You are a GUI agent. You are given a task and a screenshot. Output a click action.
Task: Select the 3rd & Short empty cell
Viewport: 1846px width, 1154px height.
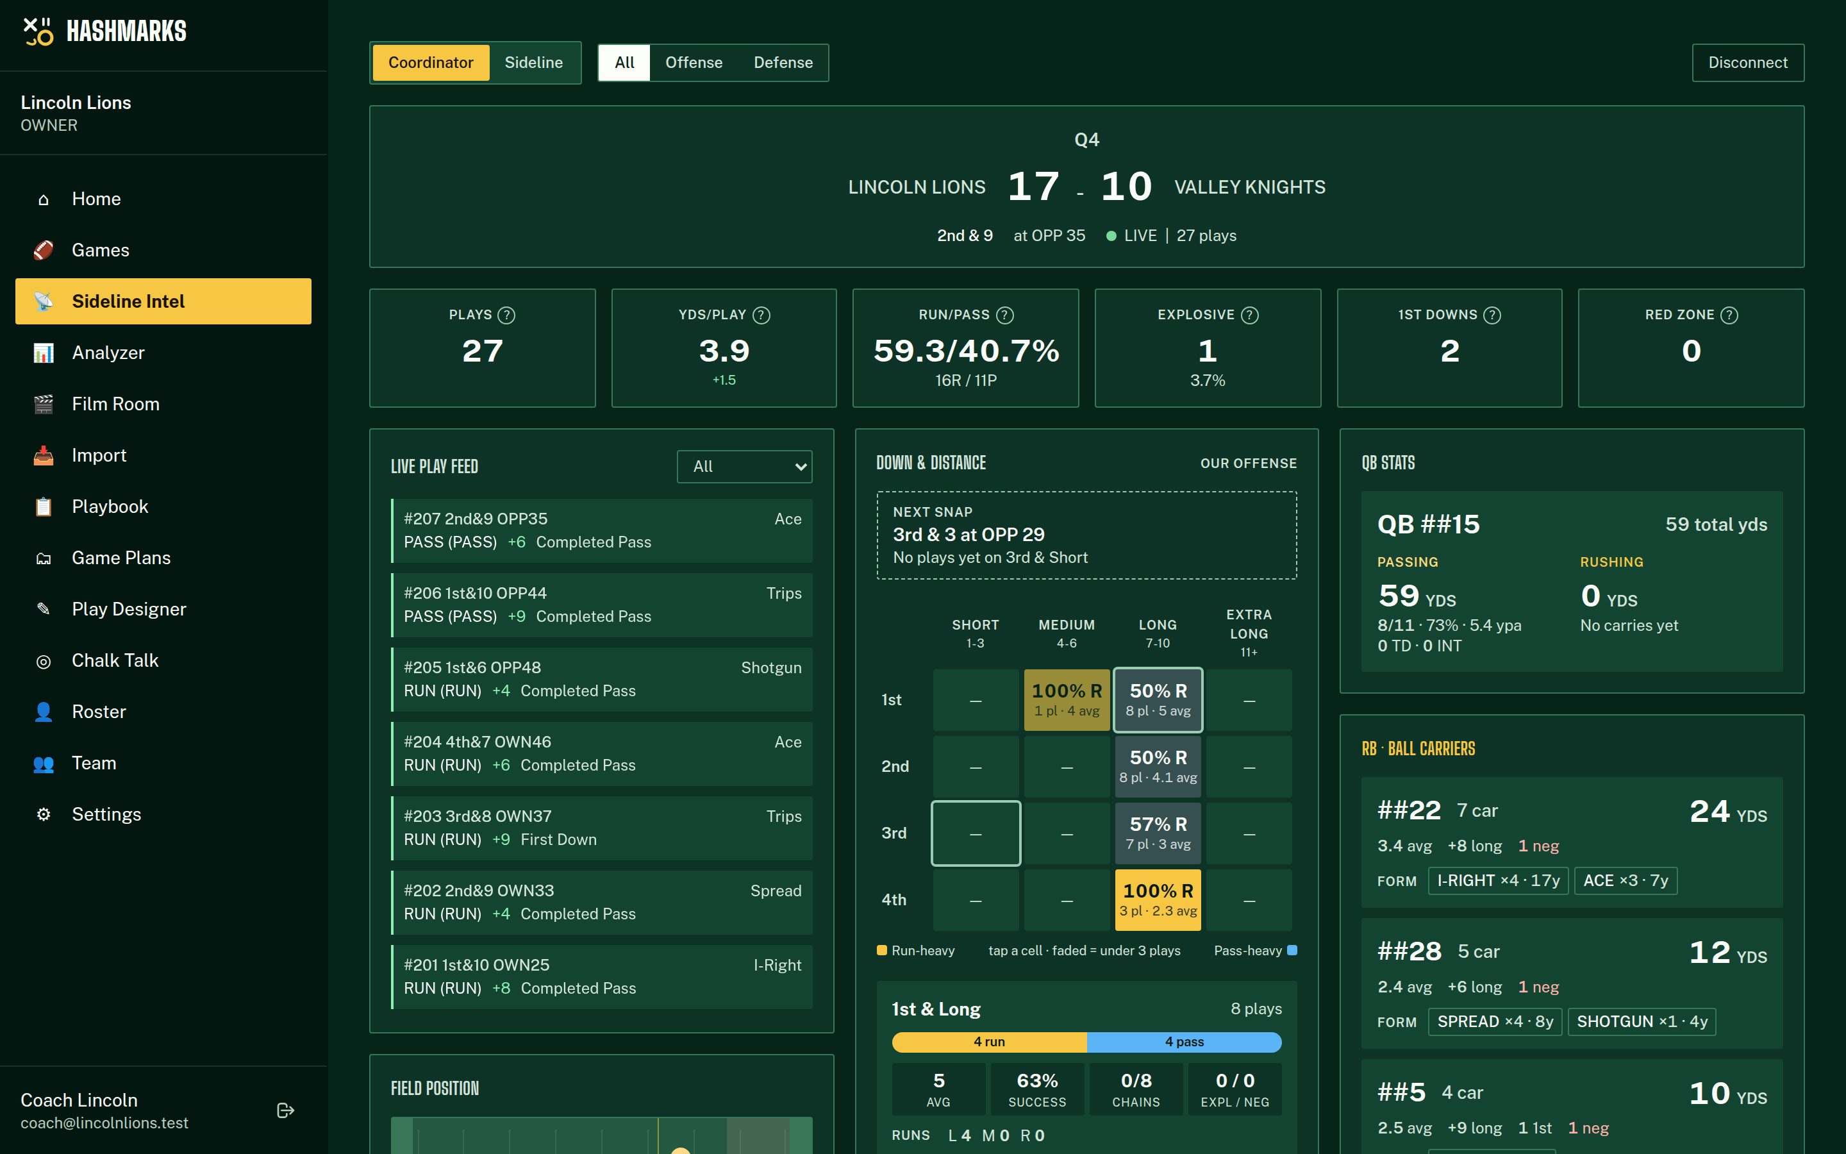(x=976, y=833)
